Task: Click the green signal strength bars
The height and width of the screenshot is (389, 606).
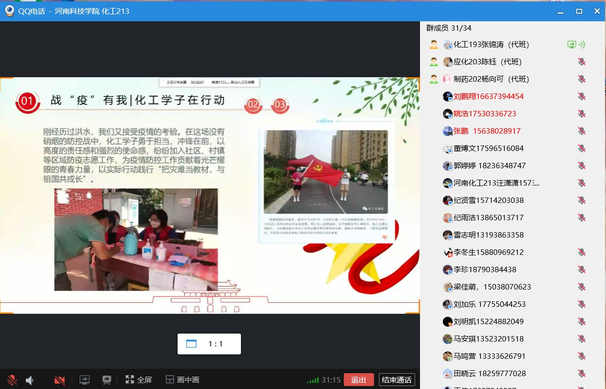Action: [x=313, y=380]
